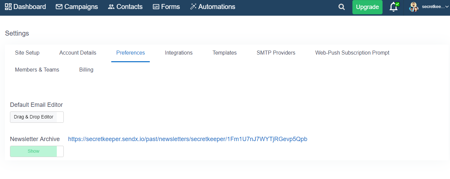Switch to Integrations tab
The width and height of the screenshot is (450, 179).
pyautogui.click(x=179, y=53)
